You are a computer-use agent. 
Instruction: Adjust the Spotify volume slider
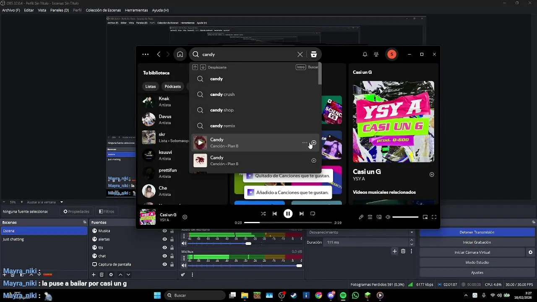click(405, 217)
